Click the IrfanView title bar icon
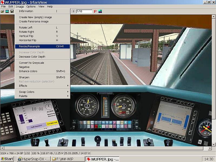 coord(2,2)
